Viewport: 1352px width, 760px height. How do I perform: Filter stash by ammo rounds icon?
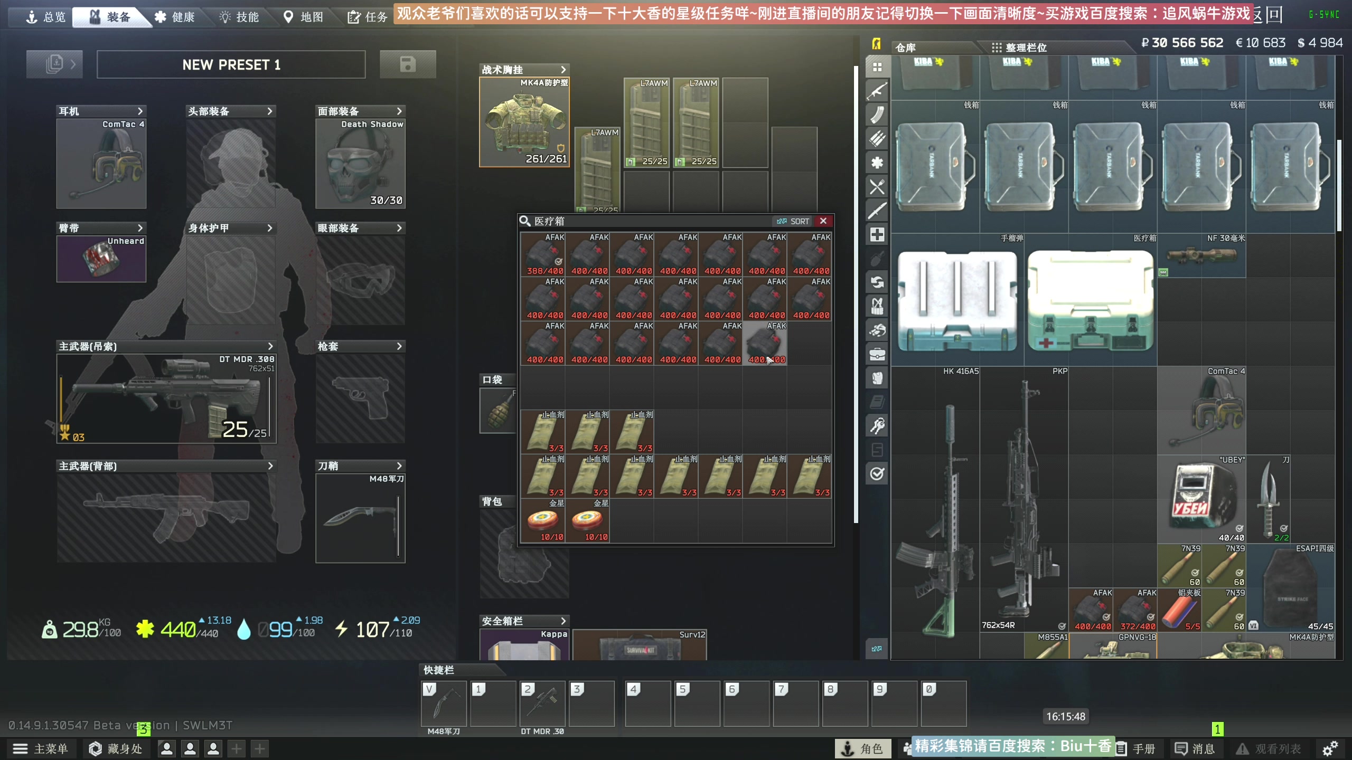coord(877,139)
